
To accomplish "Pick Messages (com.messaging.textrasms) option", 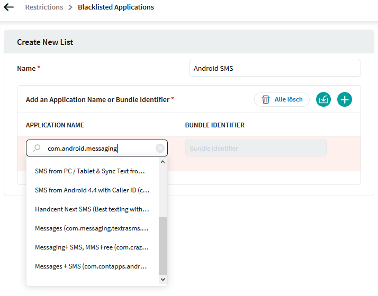I will pos(92,228).
